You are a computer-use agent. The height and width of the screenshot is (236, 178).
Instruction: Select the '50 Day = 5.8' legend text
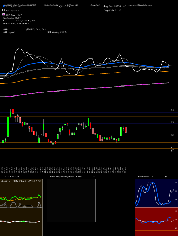12,10
